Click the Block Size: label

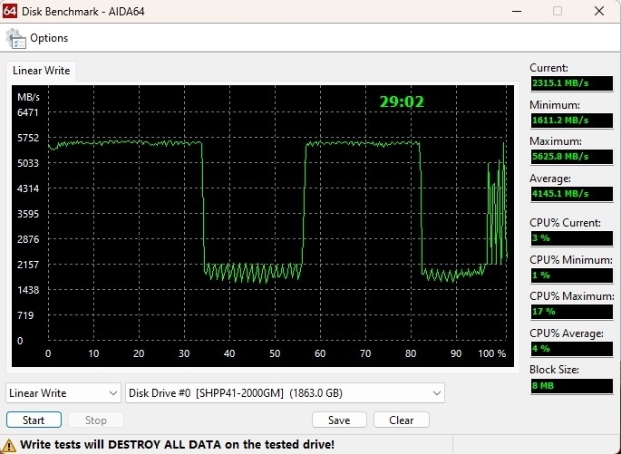554,370
